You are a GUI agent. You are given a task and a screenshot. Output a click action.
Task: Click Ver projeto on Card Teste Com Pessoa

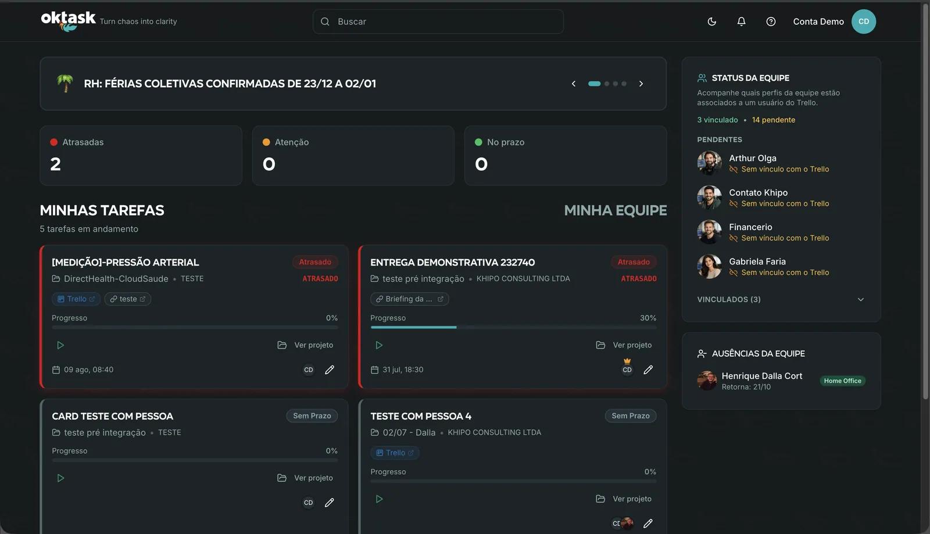coord(305,478)
